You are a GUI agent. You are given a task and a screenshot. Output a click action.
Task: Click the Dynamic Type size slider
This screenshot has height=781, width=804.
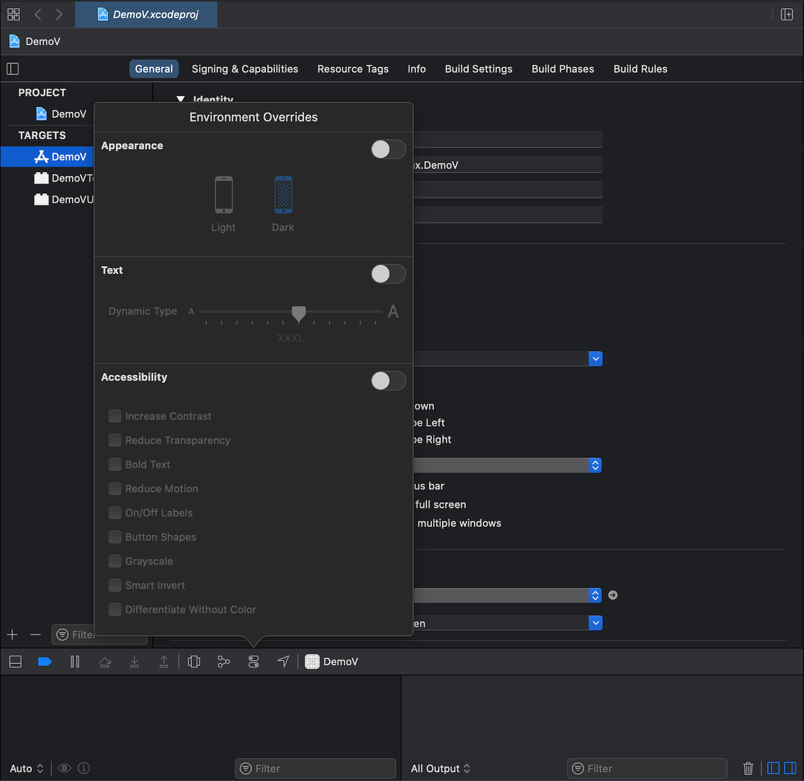coord(299,312)
